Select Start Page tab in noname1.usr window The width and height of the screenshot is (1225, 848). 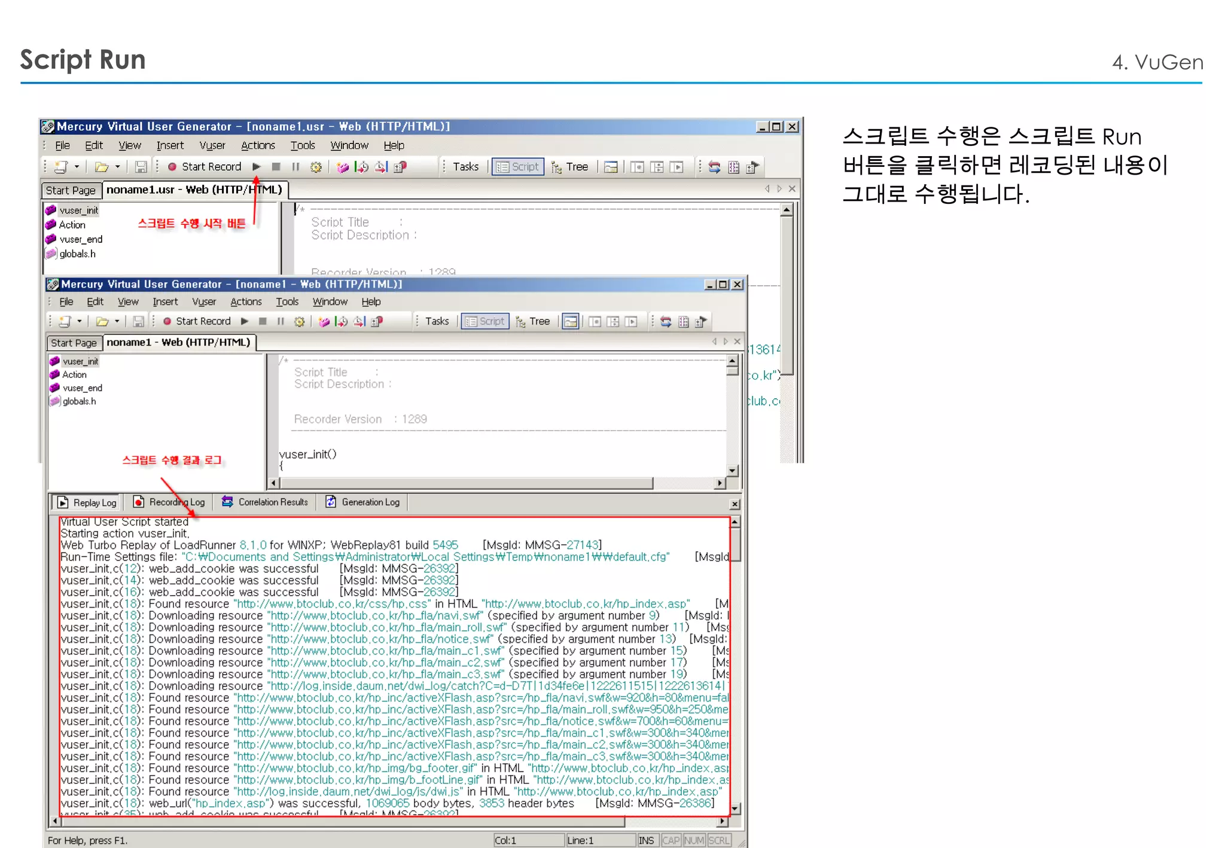71,190
